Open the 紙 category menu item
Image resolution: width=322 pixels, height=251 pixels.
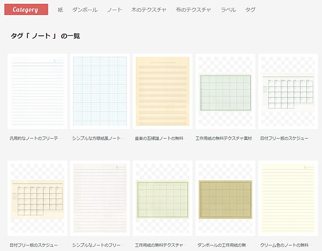tap(60, 10)
